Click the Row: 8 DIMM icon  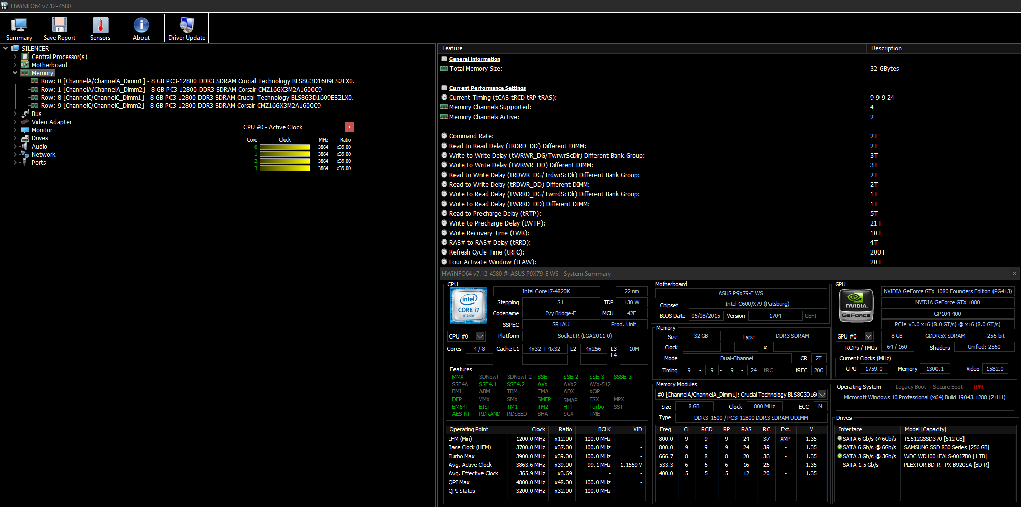tap(35, 98)
